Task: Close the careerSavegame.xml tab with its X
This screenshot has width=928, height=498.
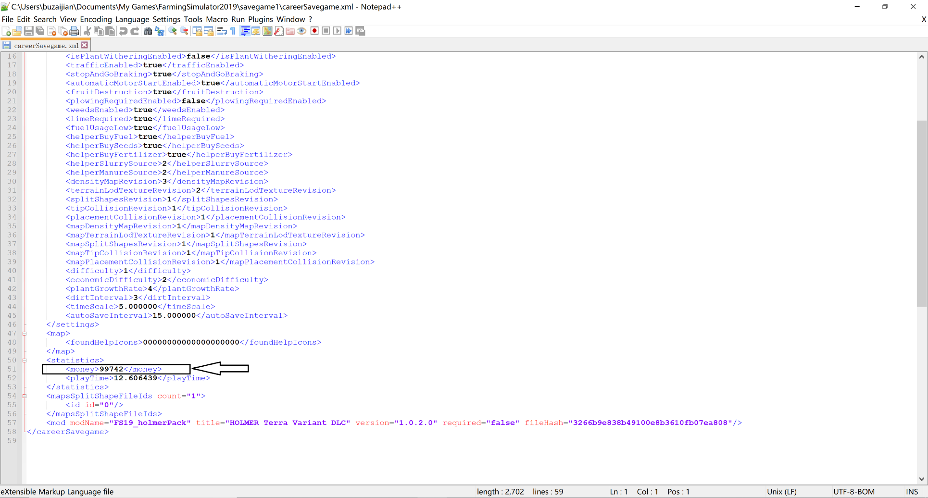Action: [85, 45]
